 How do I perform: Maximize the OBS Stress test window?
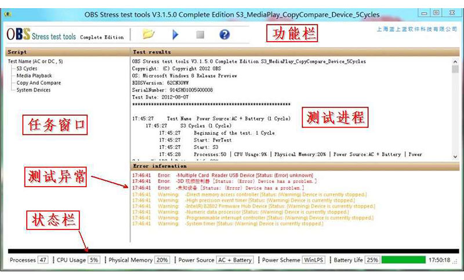(x=436, y=13)
